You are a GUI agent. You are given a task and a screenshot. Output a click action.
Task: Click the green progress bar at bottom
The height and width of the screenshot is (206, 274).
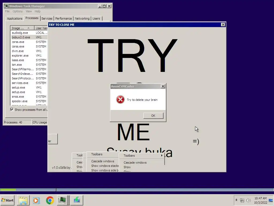tap(8, 190)
